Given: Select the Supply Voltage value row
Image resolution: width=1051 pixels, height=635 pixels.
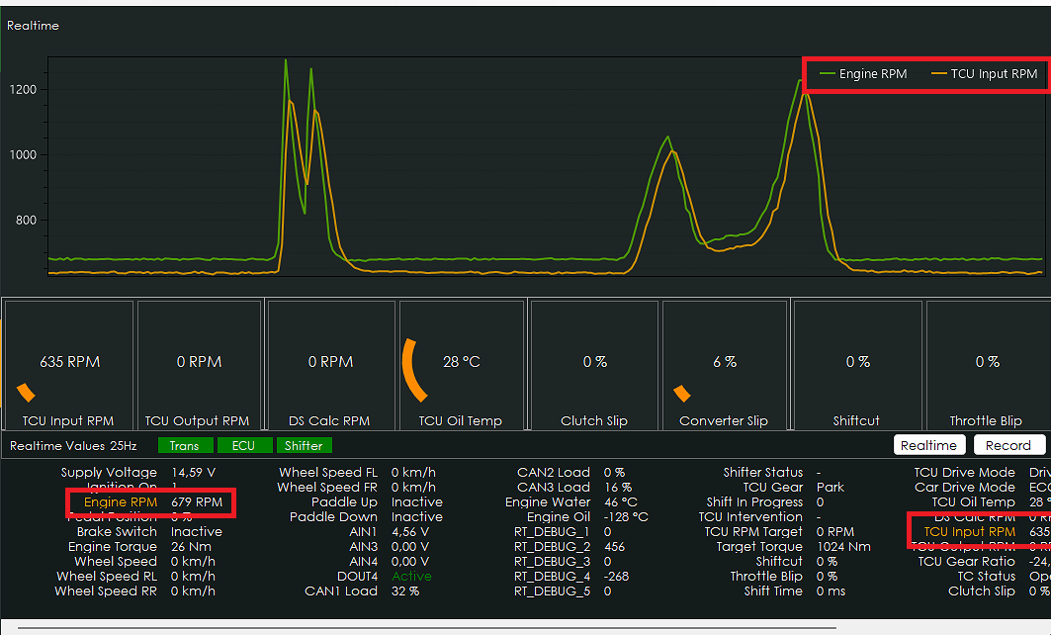Looking at the screenshot, I should click(138, 473).
